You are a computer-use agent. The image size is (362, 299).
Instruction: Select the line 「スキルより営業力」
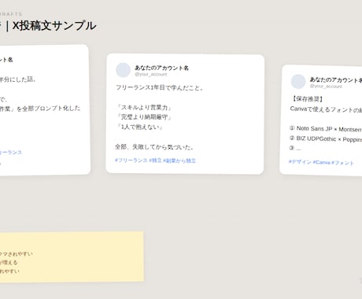click(x=144, y=107)
